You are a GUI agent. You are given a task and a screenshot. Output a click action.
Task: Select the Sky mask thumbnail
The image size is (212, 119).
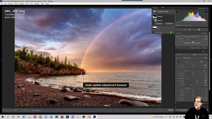[x=155, y=28]
